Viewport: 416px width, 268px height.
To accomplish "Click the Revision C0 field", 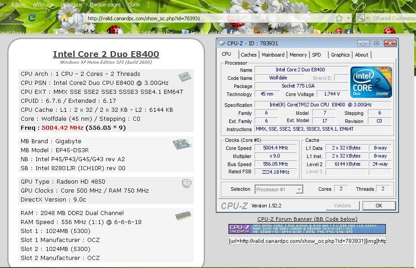I will (x=380, y=121).
